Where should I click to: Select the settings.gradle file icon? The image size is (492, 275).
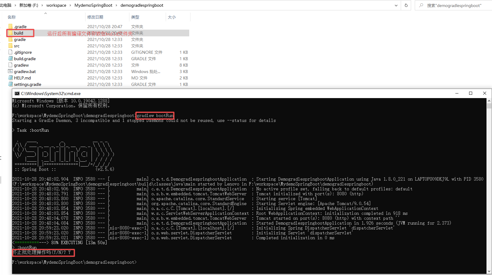click(x=10, y=84)
